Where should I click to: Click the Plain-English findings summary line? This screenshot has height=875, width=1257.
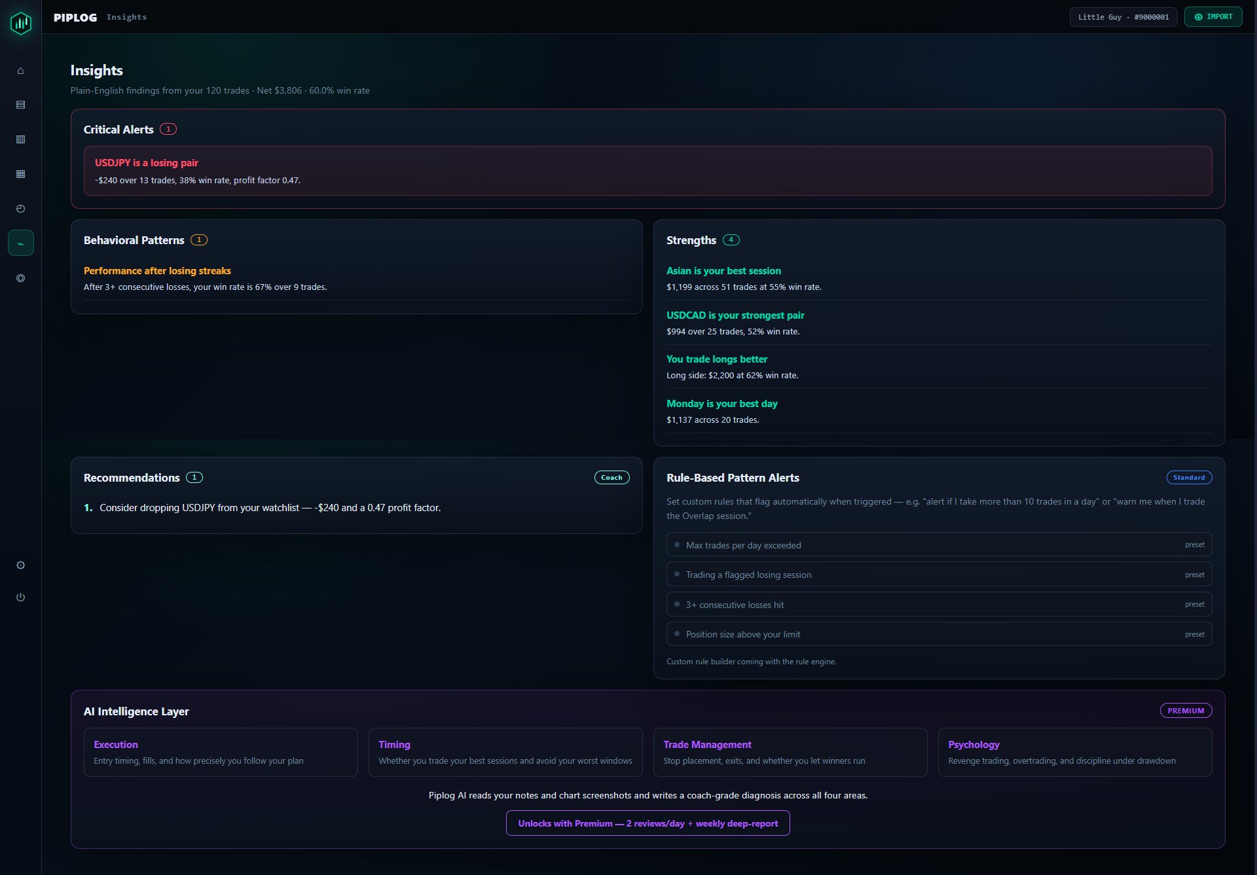coord(220,90)
